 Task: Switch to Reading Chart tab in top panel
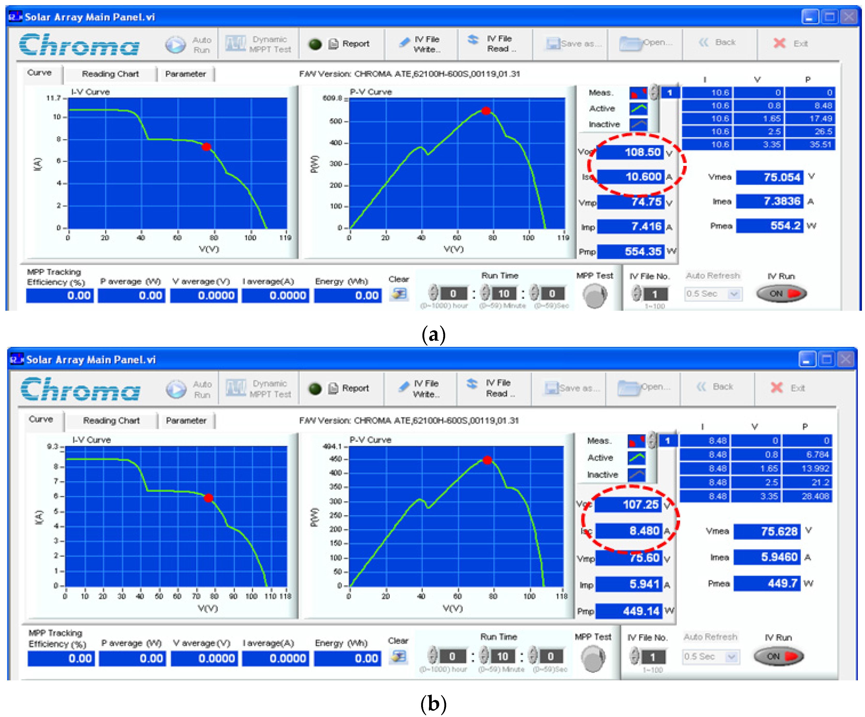[x=110, y=74]
